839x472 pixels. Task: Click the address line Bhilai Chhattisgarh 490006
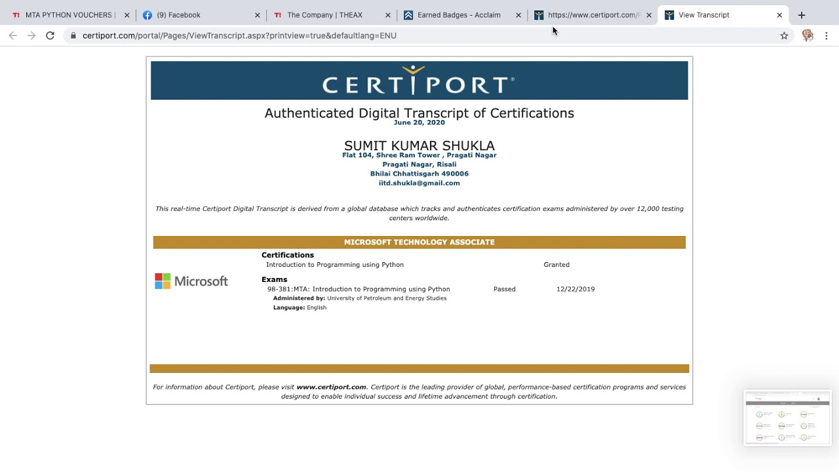(419, 174)
